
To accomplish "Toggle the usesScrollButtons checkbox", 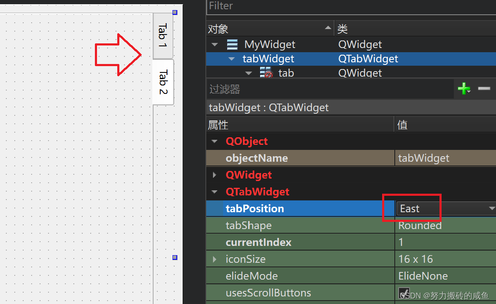I will 404,293.
